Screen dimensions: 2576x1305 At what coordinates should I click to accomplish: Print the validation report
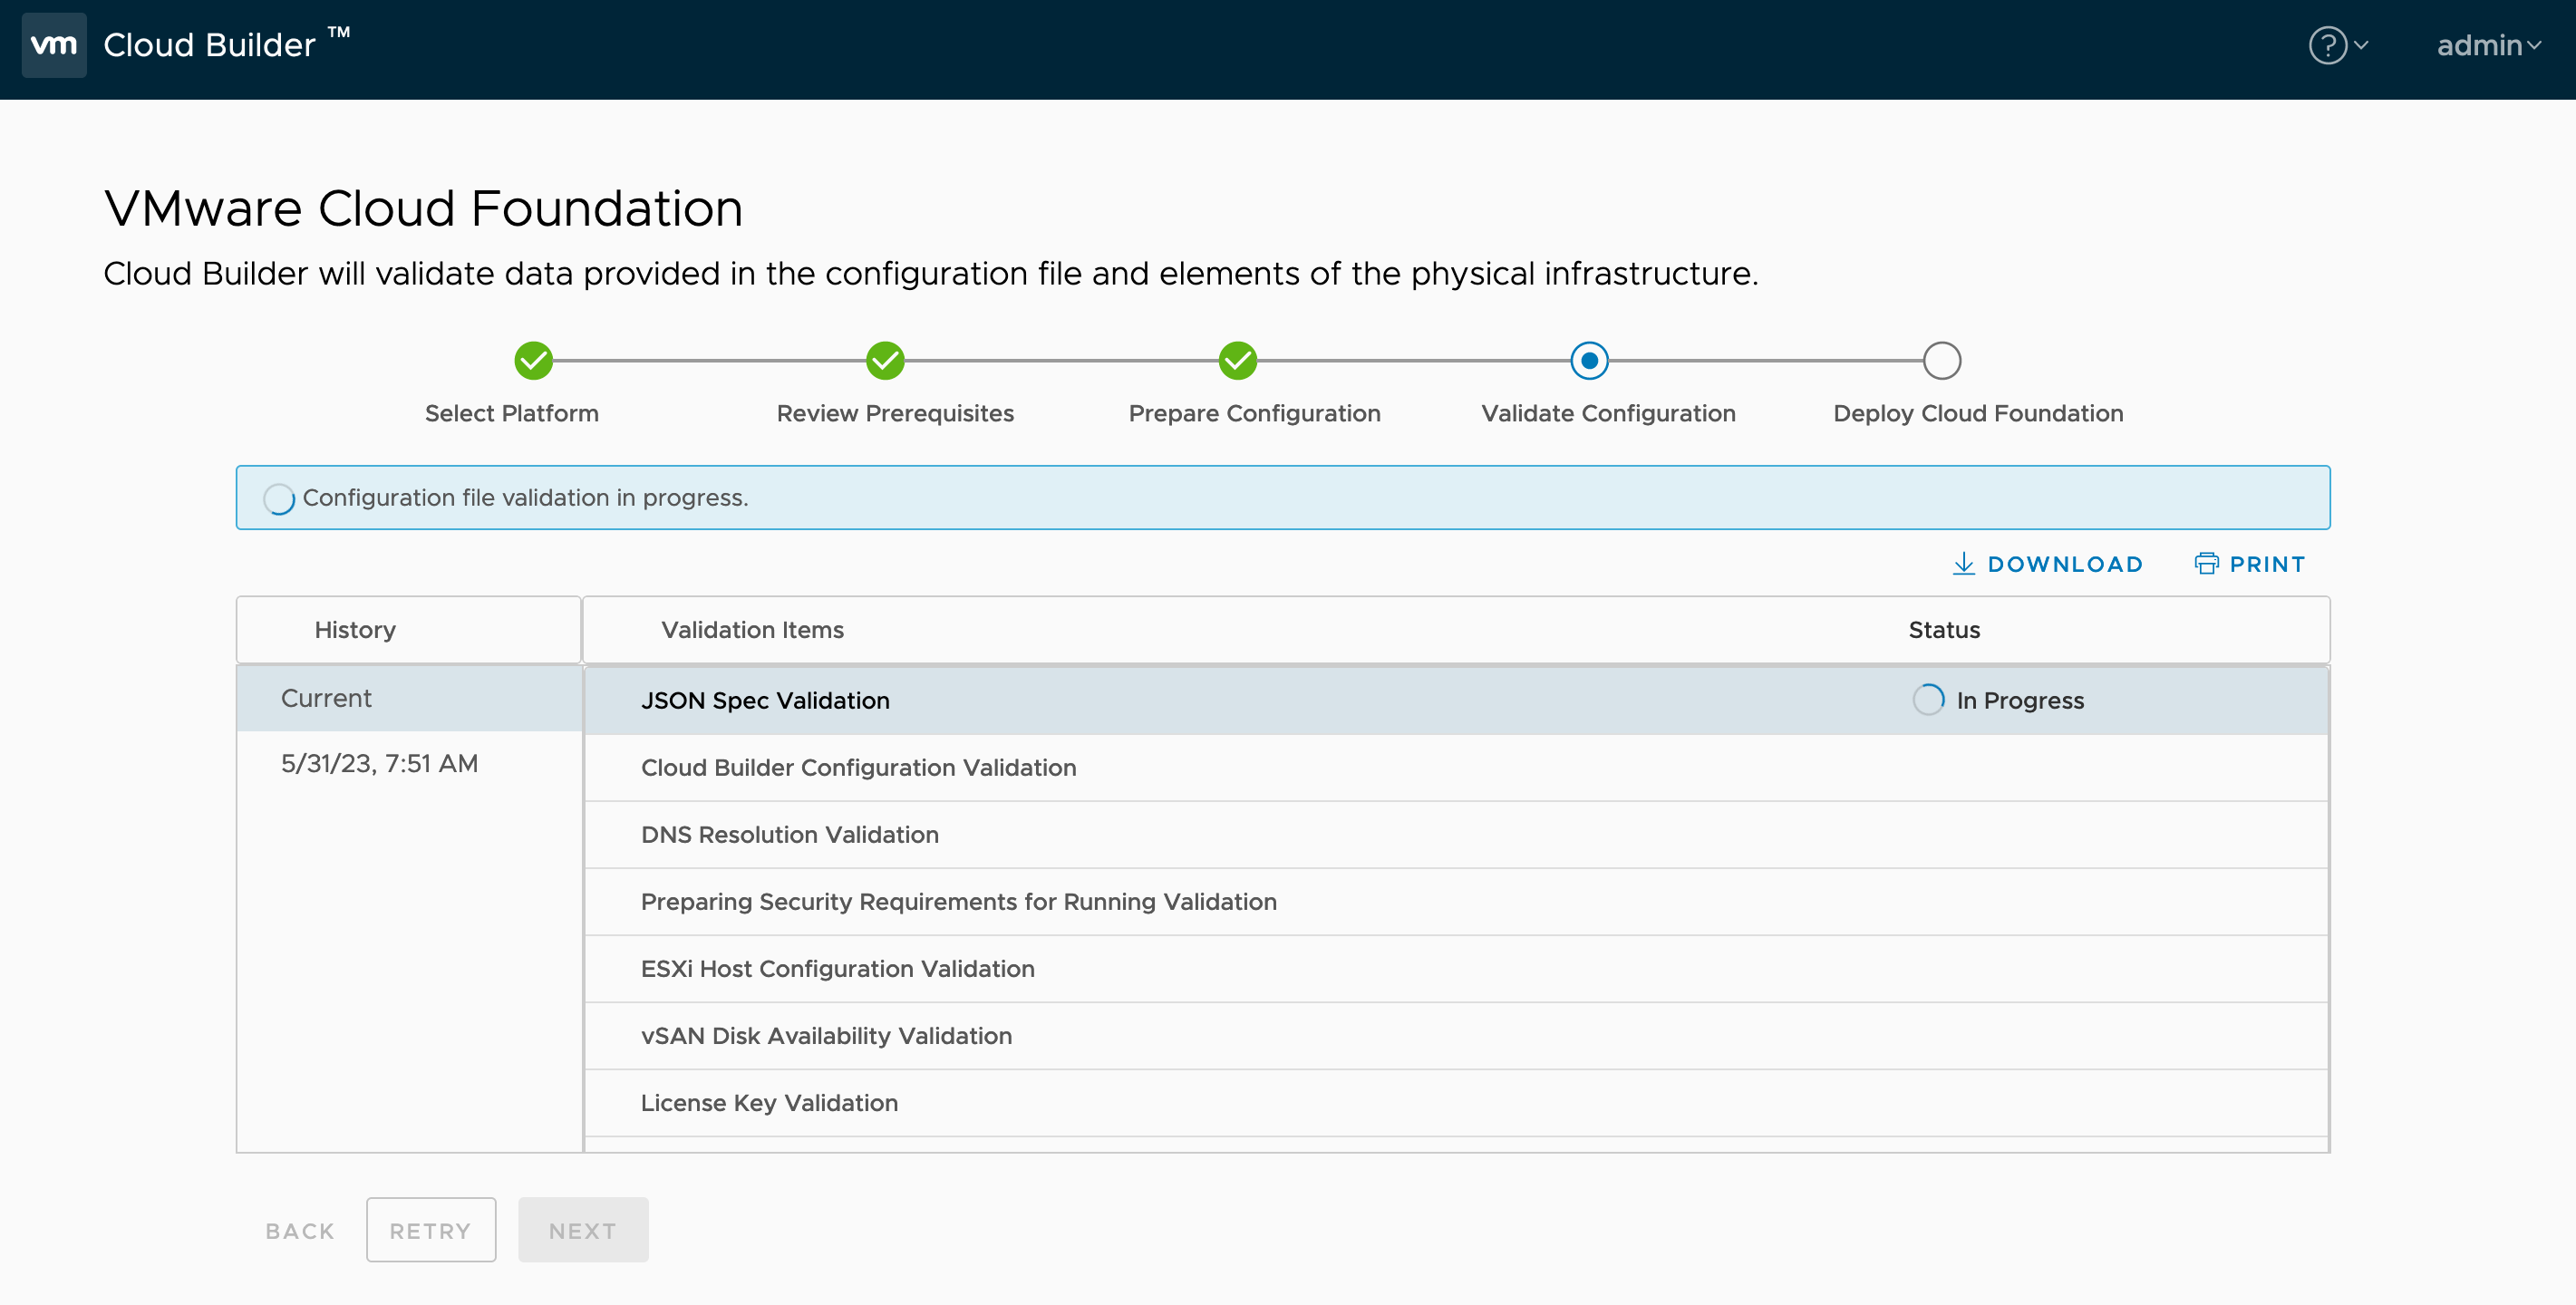pyautogui.click(x=2249, y=564)
